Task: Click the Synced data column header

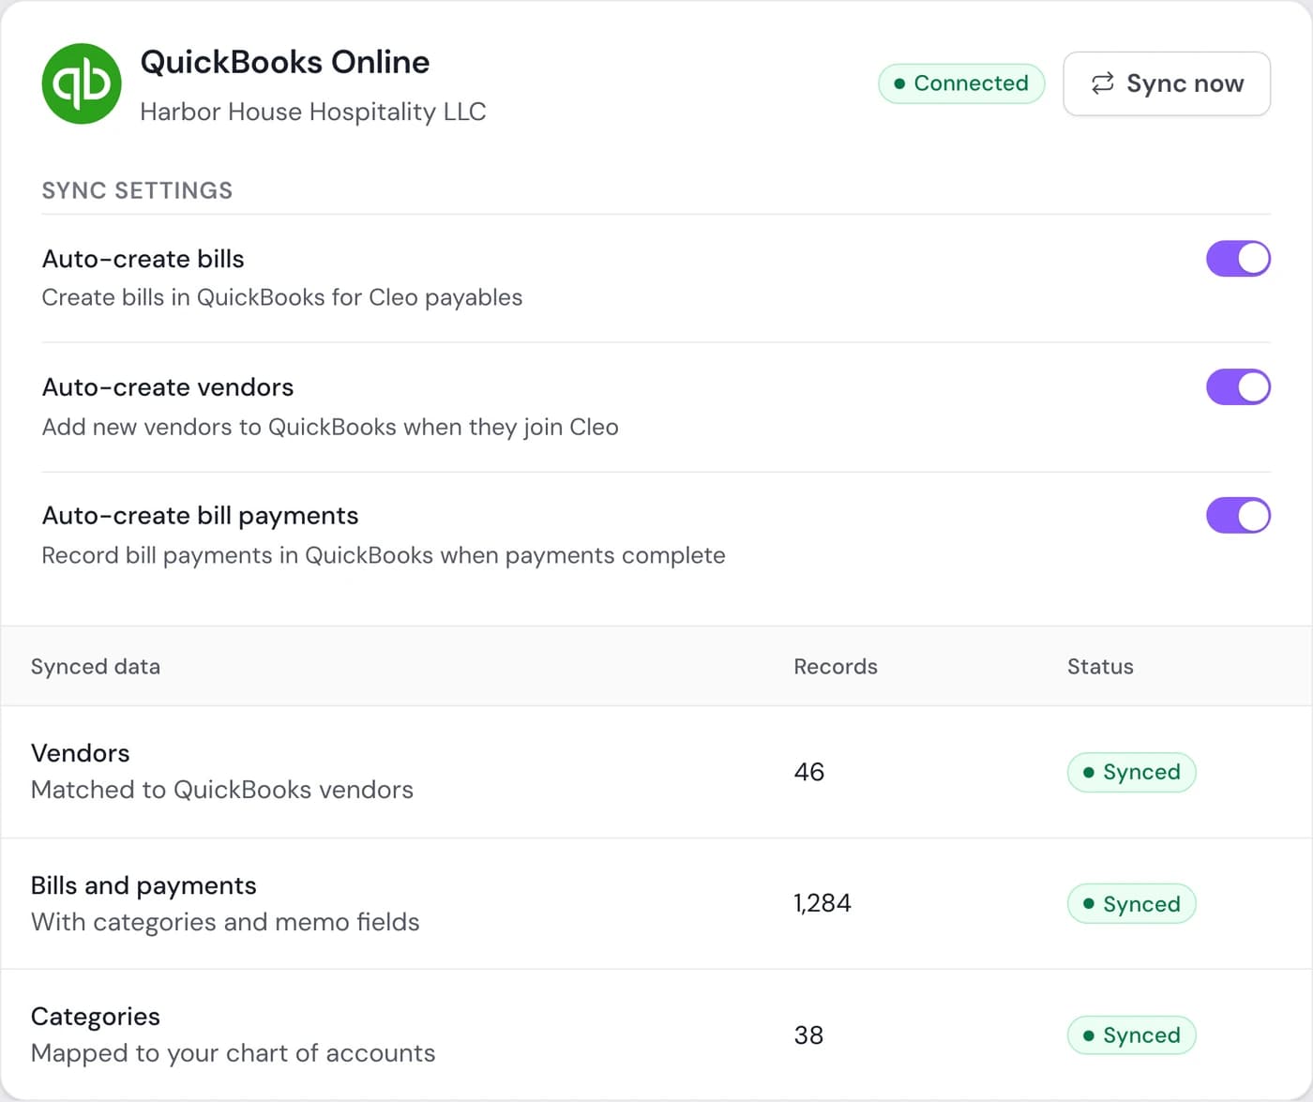Action: (x=96, y=667)
